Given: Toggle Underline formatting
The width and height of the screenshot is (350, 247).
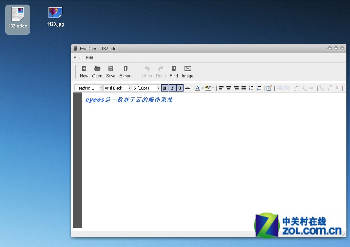Looking at the screenshot, I should pos(180,88).
